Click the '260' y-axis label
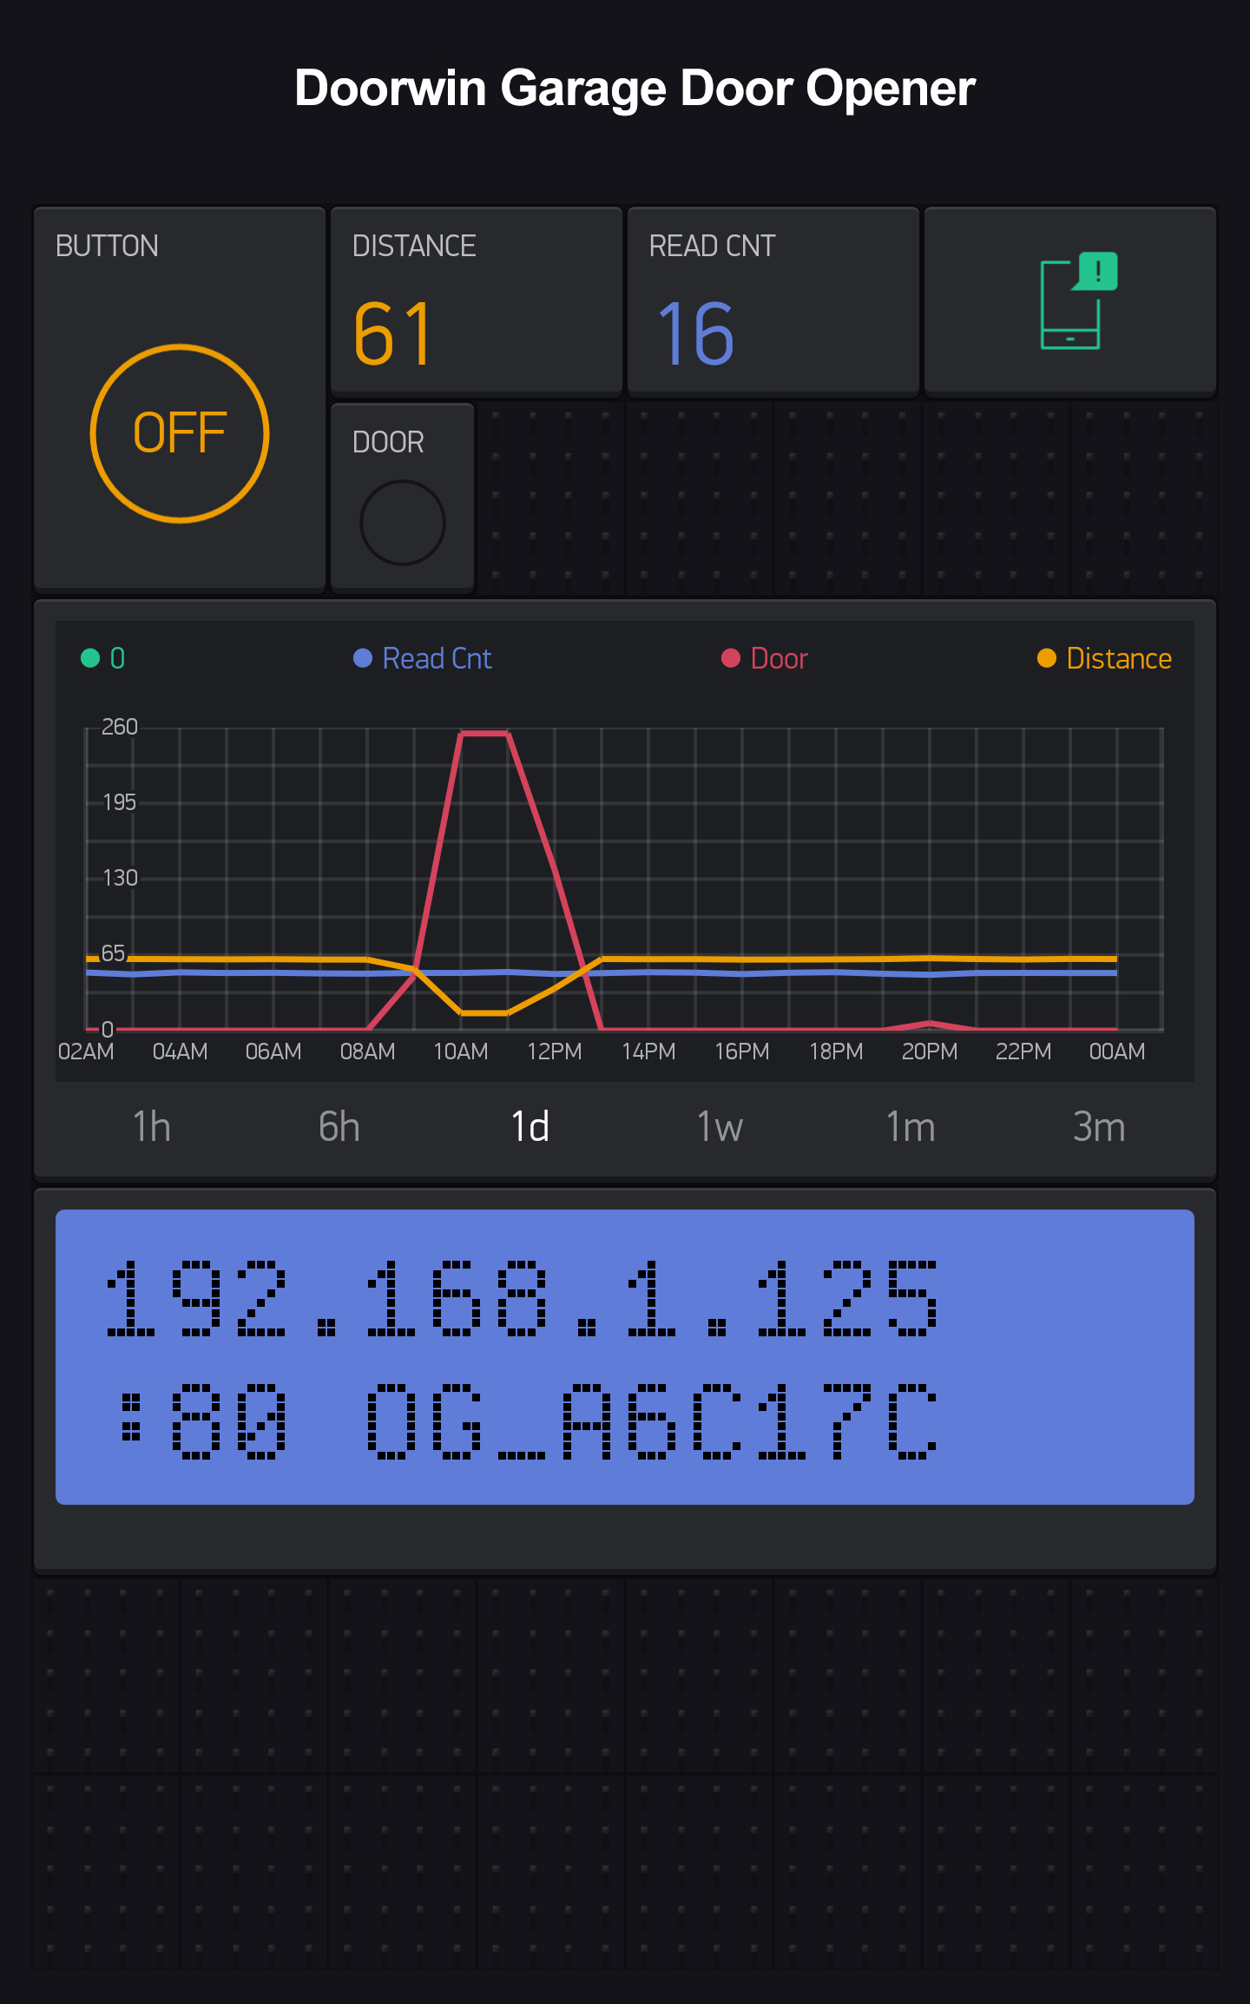 (x=120, y=727)
